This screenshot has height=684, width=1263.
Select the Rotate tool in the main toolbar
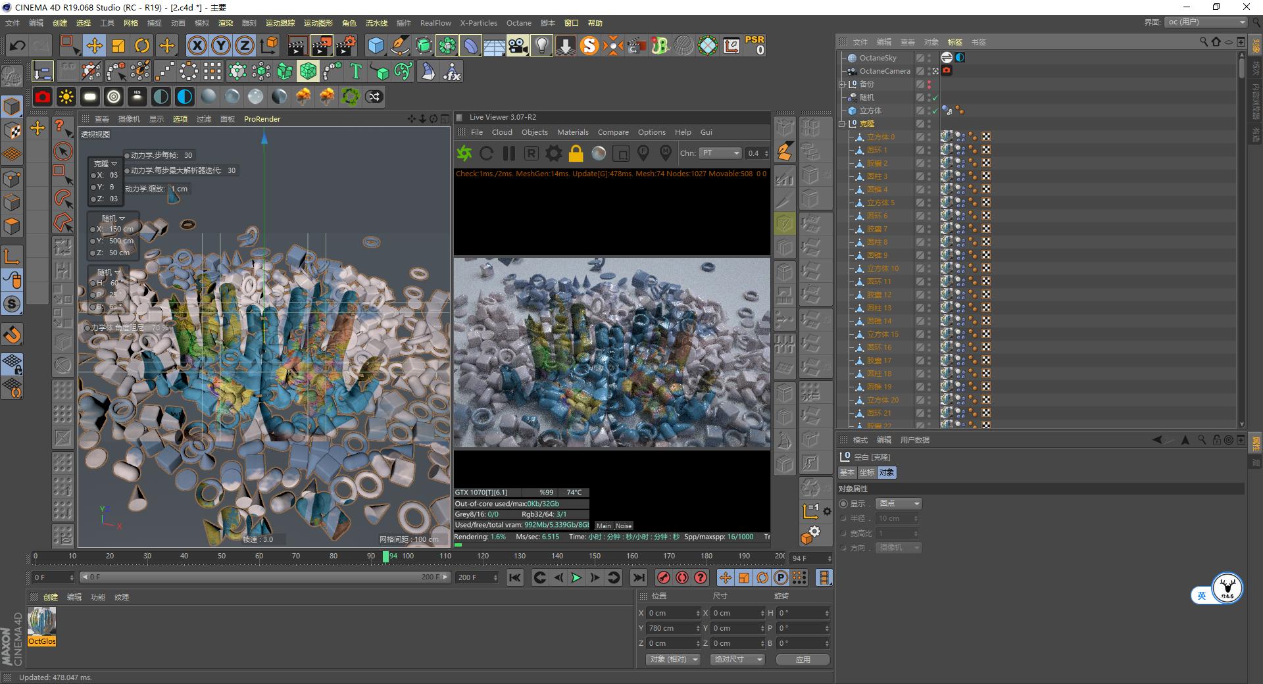pyautogui.click(x=142, y=45)
